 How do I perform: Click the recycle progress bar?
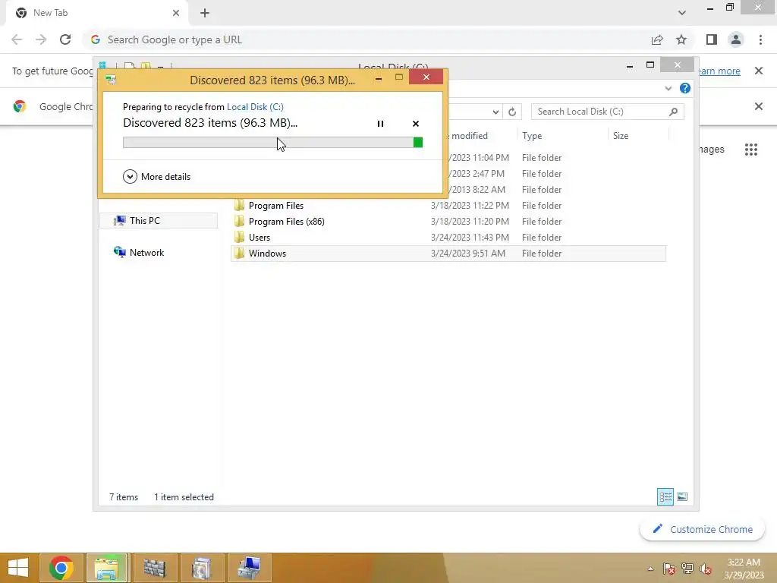pos(272,143)
